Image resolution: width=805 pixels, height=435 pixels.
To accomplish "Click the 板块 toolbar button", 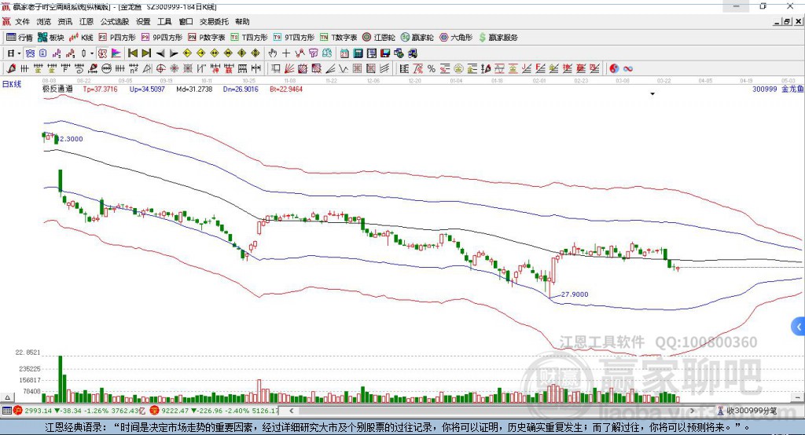I will 51,38.
